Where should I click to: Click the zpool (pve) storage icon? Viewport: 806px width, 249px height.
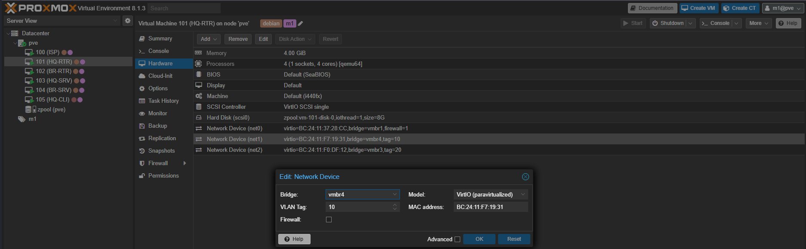[29, 110]
